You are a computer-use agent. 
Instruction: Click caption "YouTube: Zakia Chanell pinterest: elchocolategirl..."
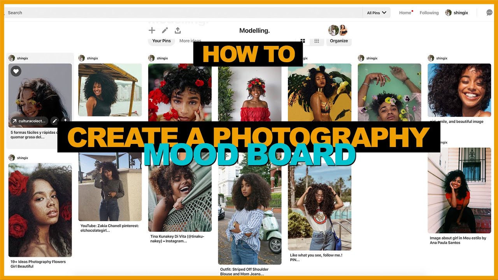(x=110, y=228)
